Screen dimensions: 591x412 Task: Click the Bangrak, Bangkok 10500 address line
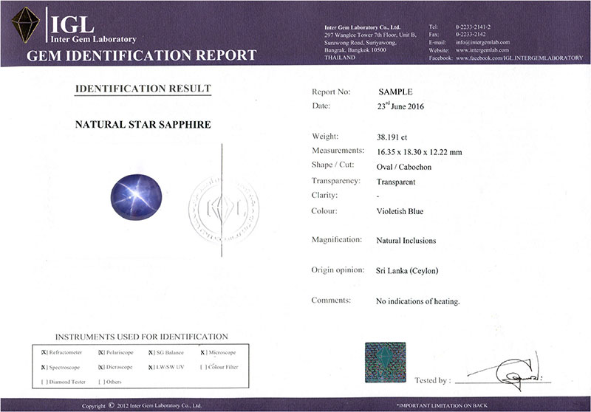pos(355,49)
